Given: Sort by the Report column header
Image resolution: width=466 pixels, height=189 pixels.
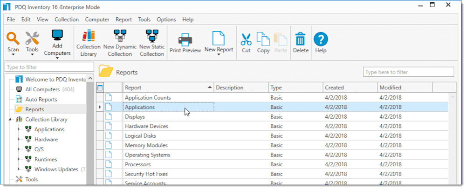Looking at the screenshot, I should point(168,88).
